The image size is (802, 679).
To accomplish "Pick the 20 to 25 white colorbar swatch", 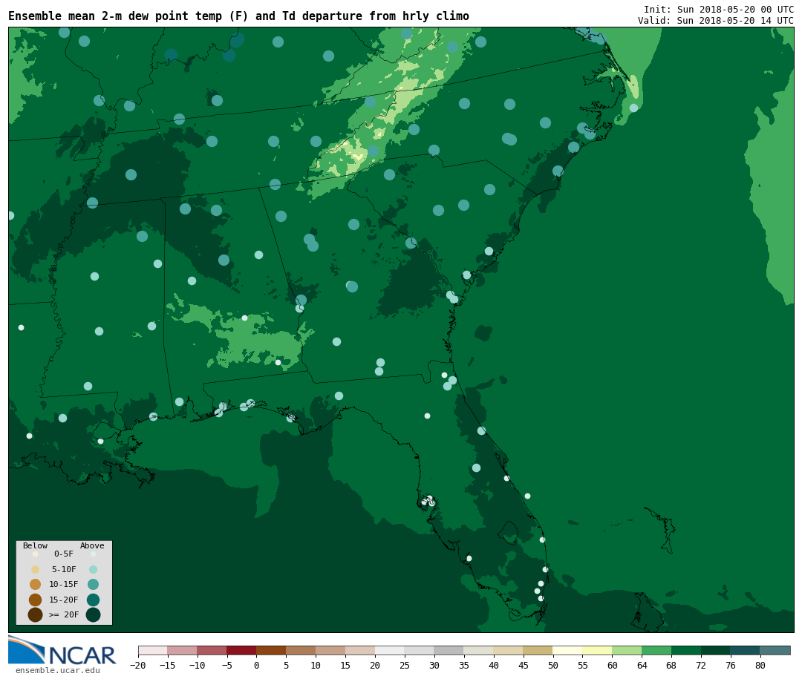I will coord(391,650).
